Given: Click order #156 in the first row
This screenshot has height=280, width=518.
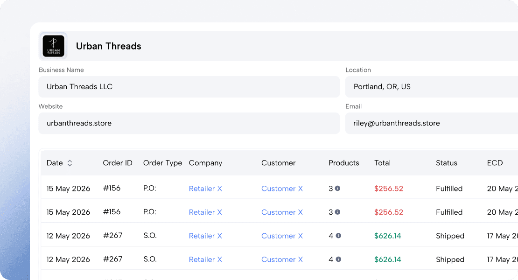Looking at the screenshot, I should (x=112, y=189).
